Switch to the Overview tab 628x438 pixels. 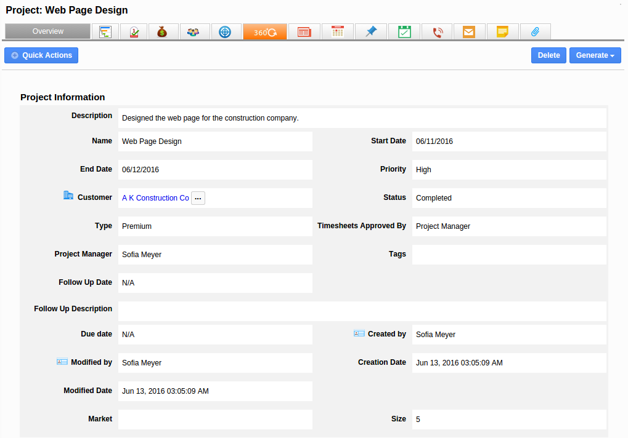point(47,31)
